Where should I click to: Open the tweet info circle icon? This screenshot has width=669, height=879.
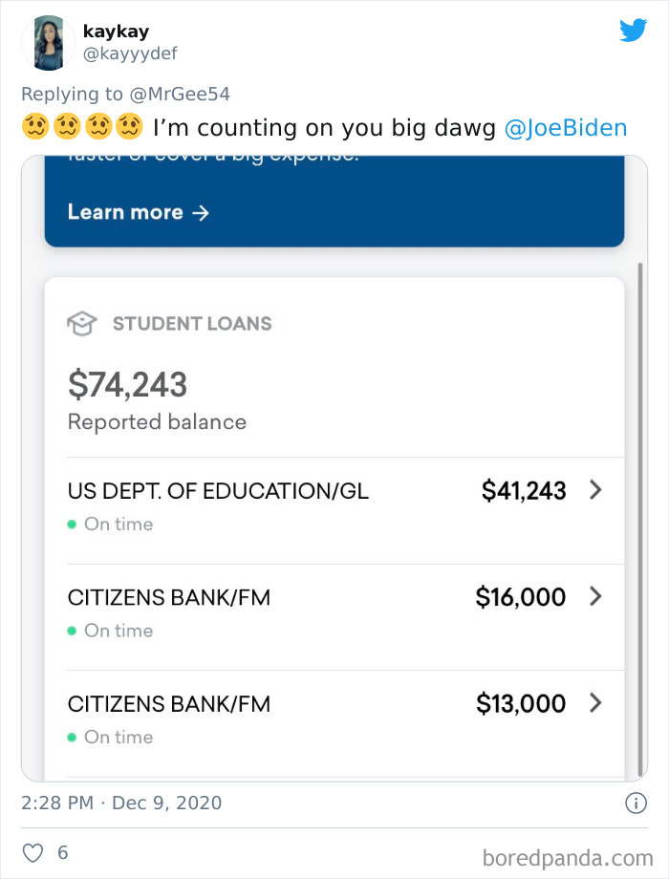tap(634, 803)
